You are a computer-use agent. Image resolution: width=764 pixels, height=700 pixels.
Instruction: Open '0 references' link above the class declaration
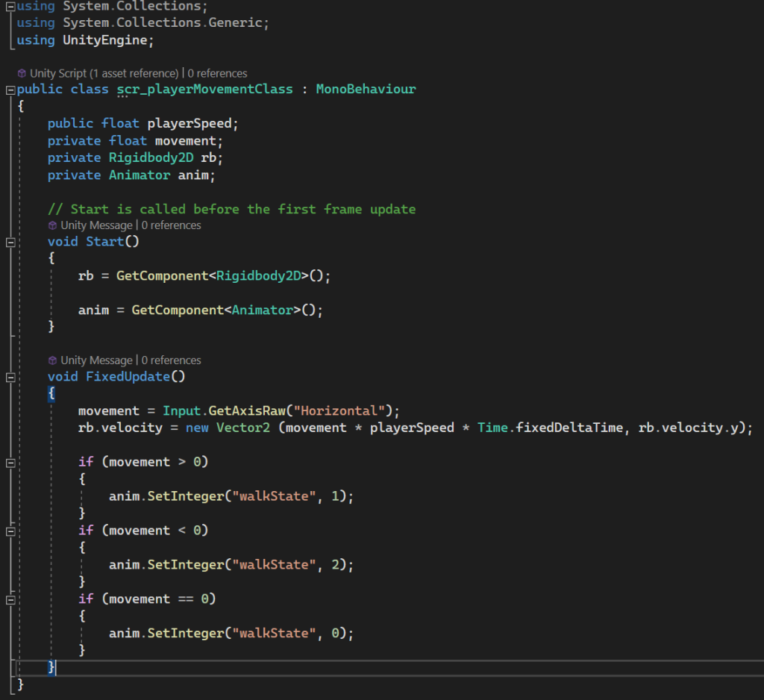(x=217, y=73)
